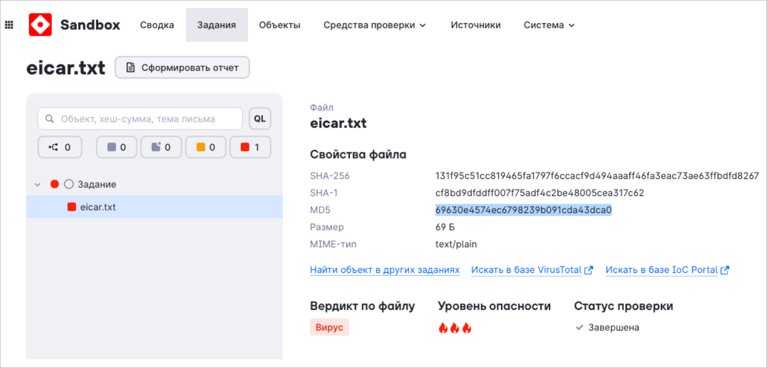This screenshot has height=368, width=767.
Task: Expand the Система dropdown menu
Action: pos(549,25)
